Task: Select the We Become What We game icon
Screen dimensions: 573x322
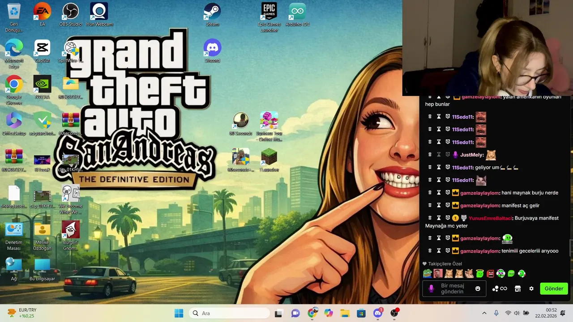Action: 70,199
